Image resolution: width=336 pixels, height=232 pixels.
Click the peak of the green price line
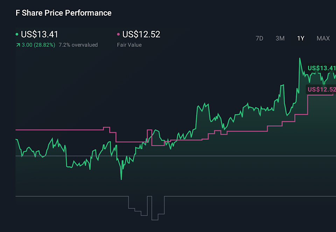[x=300, y=58]
